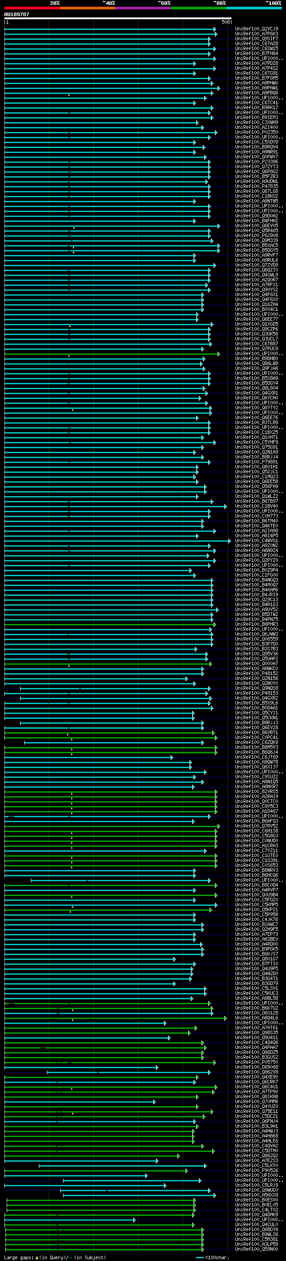This screenshot has height=1261, width=286.
Task: Select the UniRef100_Q0PWV7 row label
Action: pos(257,157)
